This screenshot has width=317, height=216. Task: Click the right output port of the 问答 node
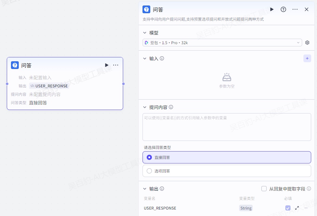click(x=123, y=84)
